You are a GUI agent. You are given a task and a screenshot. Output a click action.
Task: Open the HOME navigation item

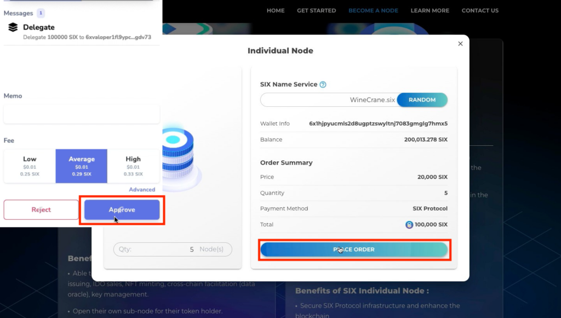276,10
